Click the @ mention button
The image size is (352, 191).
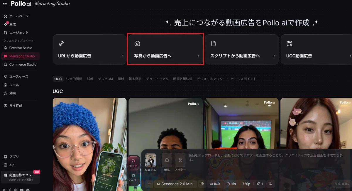(x=202, y=184)
